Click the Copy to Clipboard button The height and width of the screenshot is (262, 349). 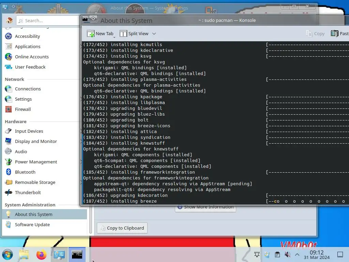coord(122,228)
